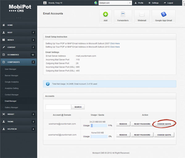Click the Helpdesk person icon in the sidebar
Image resolution: width=185 pixels, height=158 pixels.
tap(4, 129)
